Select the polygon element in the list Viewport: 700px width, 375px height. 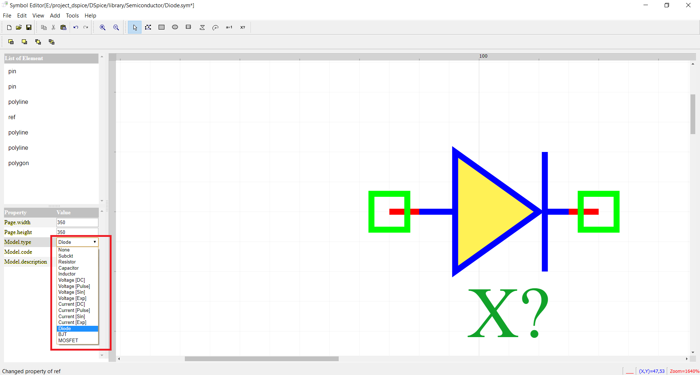tap(19, 163)
